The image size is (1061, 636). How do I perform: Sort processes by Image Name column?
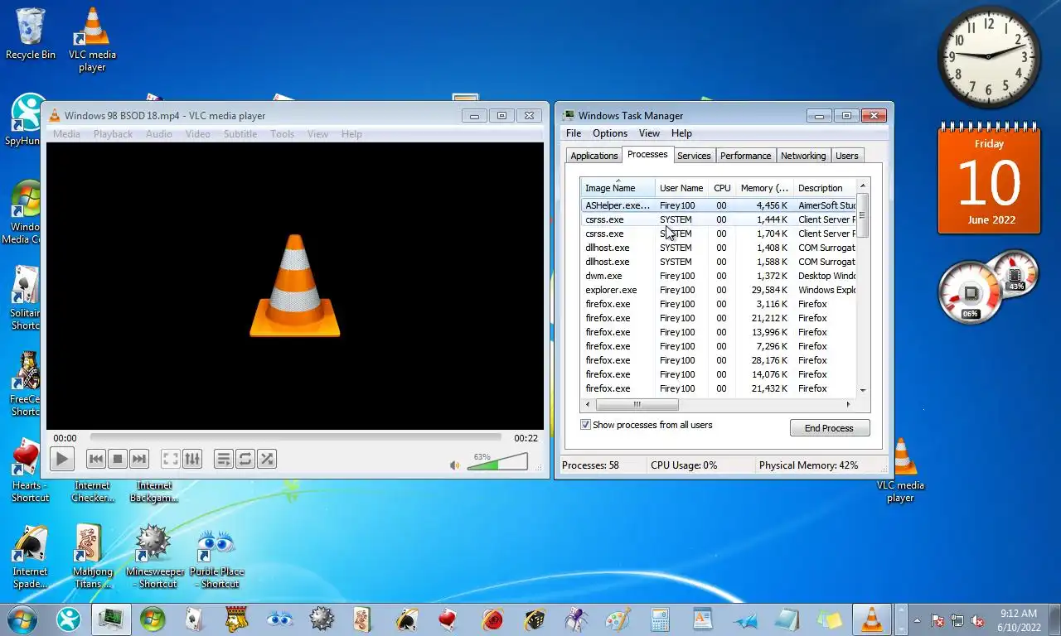click(x=618, y=188)
